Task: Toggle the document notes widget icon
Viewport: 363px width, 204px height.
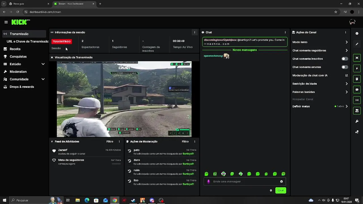Action: tap(357, 79)
